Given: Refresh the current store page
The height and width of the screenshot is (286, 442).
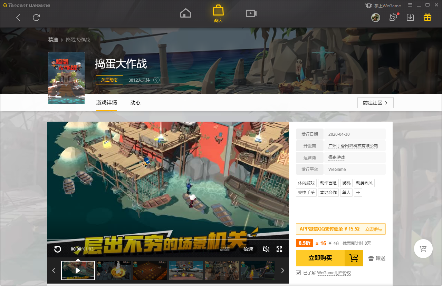Looking at the screenshot, I should [36, 18].
